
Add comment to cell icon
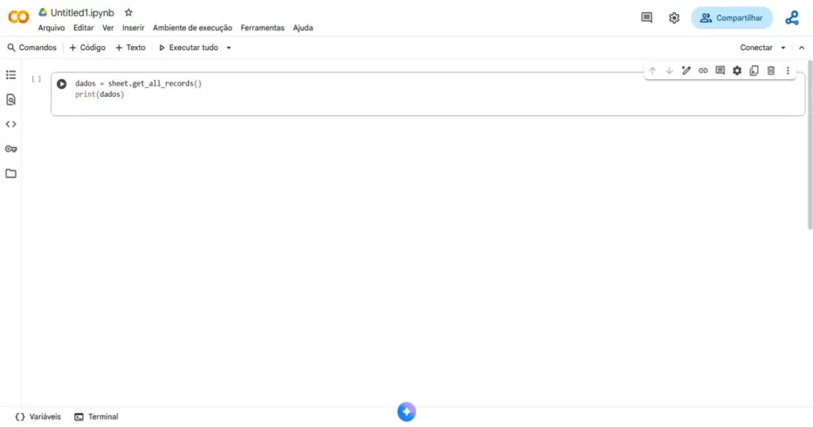pyautogui.click(x=720, y=71)
